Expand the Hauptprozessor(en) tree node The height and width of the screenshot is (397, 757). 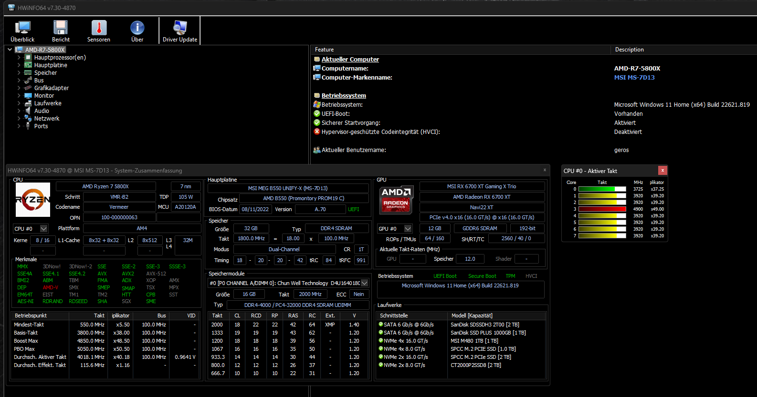pos(19,57)
